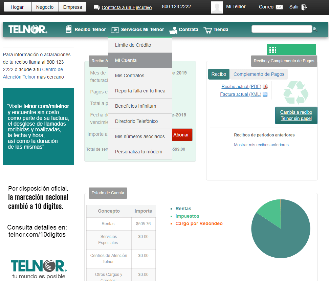Click the XML file icon beside Factura actual
329x281 pixels.
coord(265,94)
